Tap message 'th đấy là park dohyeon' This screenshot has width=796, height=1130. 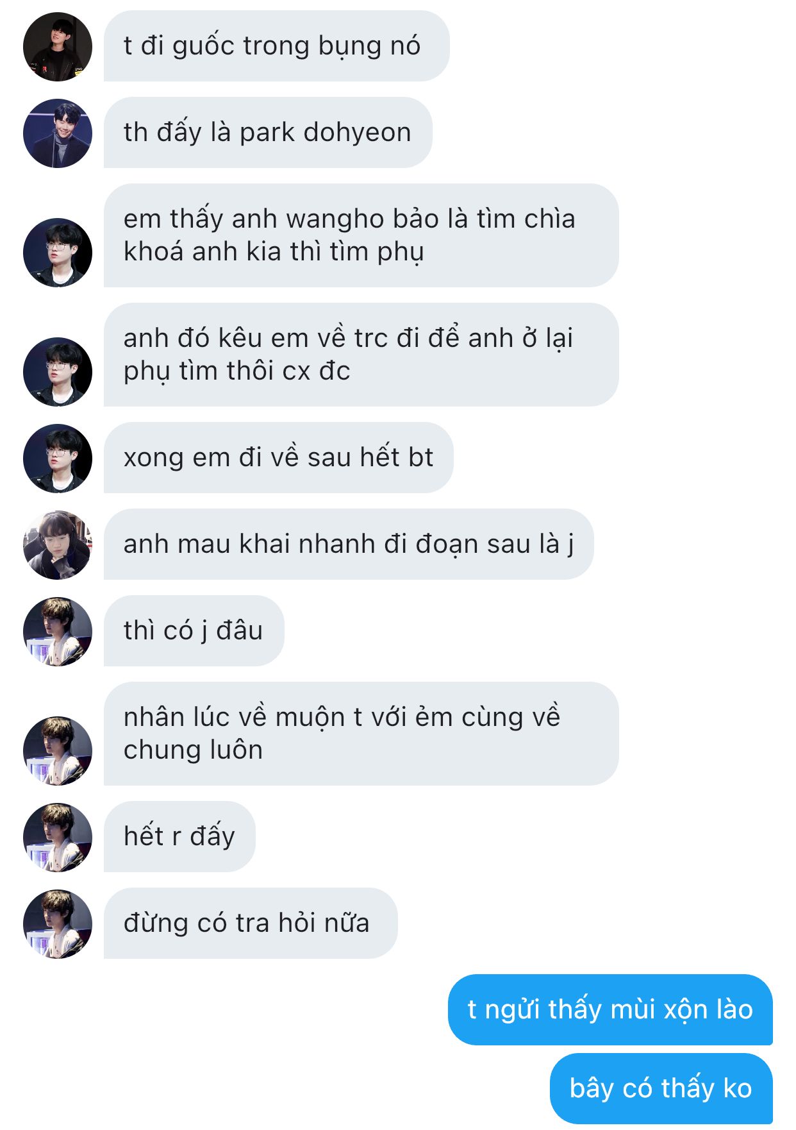268,133
